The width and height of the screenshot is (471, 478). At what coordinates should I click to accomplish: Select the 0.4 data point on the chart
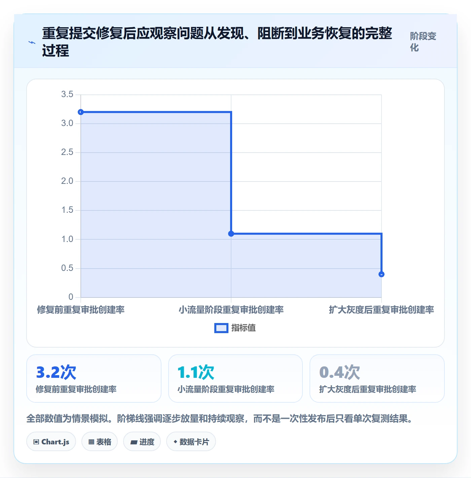coord(381,274)
